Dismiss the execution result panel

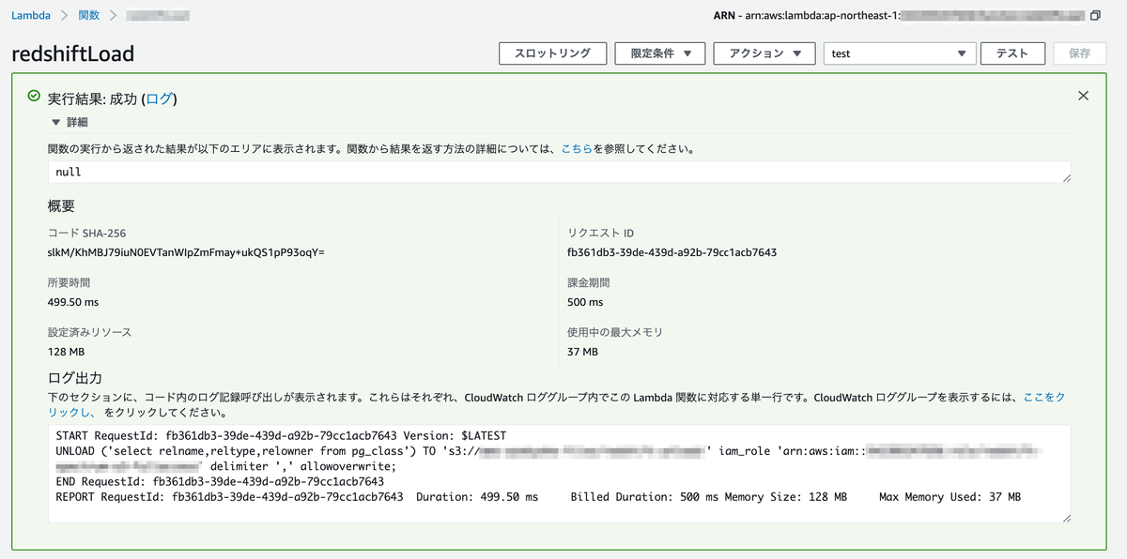click(1083, 96)
